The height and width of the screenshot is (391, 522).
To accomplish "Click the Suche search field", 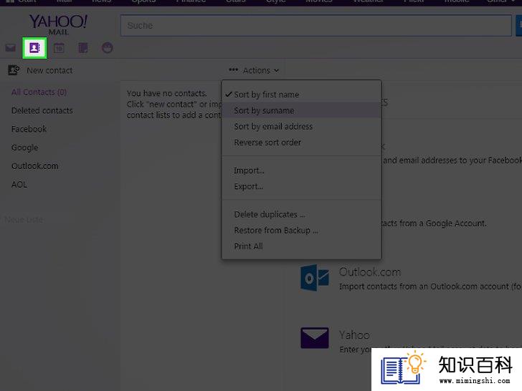I will (x=316, y=25).
